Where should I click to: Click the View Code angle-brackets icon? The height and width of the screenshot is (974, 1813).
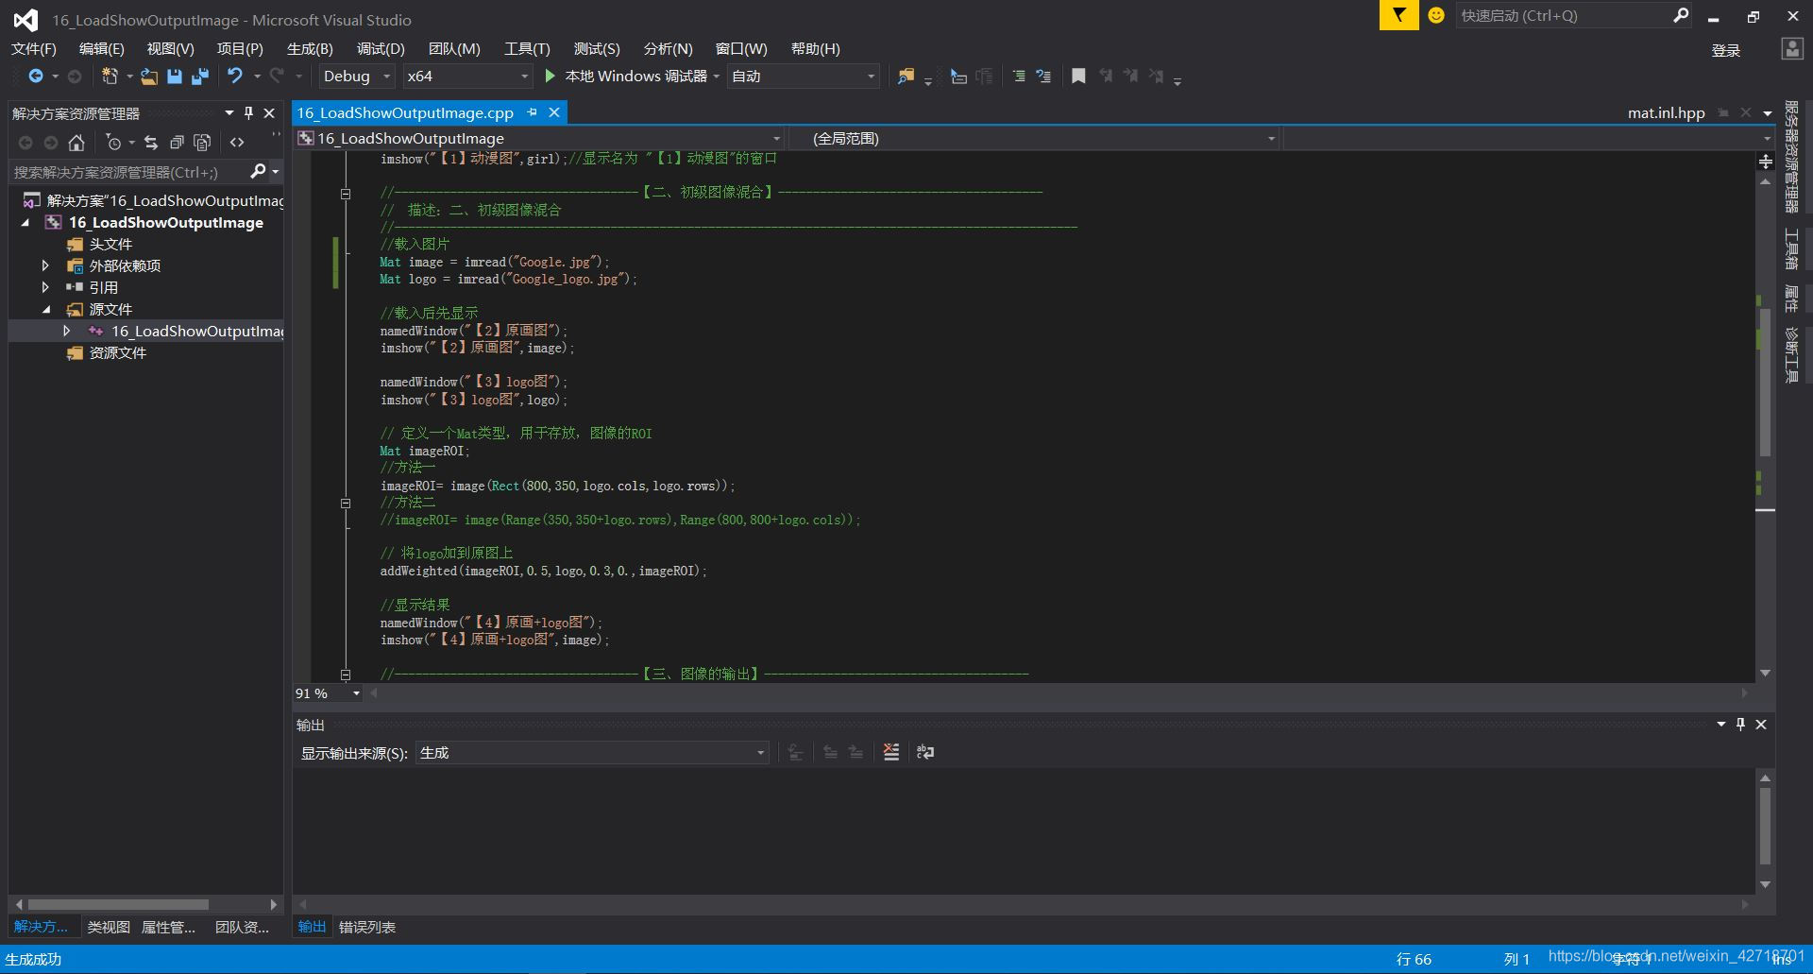237,143
